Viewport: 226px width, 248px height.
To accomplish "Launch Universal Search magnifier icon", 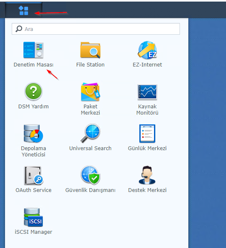I will tap(90, 133).
